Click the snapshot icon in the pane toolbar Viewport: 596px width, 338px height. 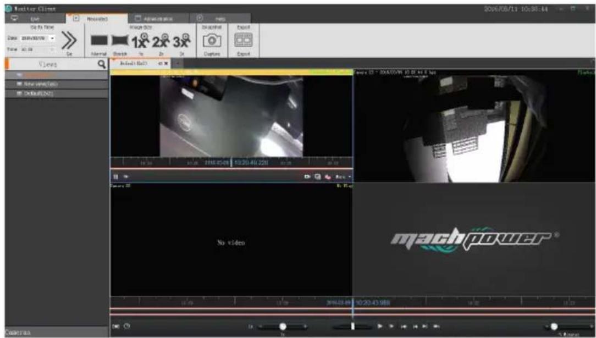click(x=318, y=177)
